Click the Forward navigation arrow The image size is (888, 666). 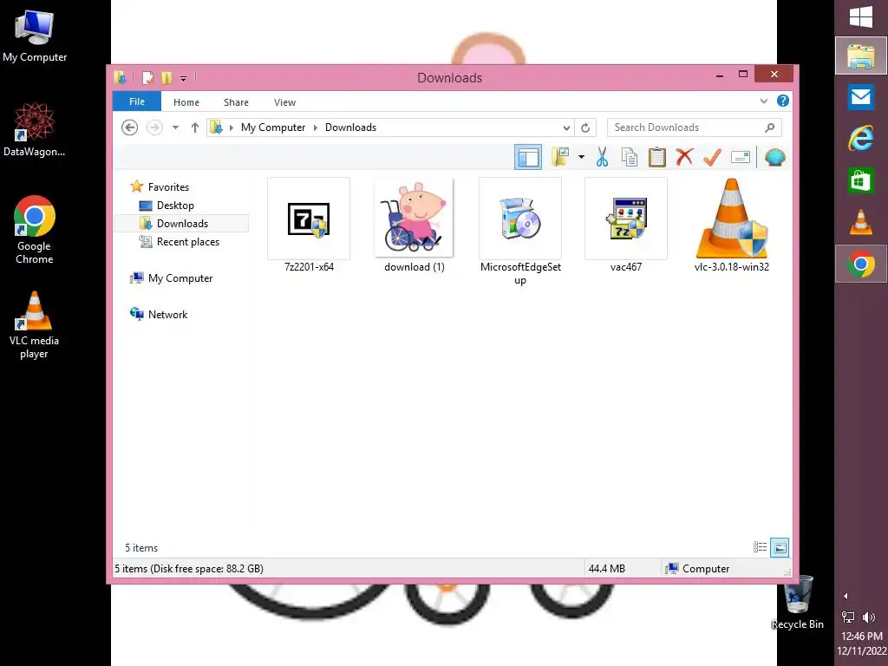pyautogui.click(x=154, y=127)
